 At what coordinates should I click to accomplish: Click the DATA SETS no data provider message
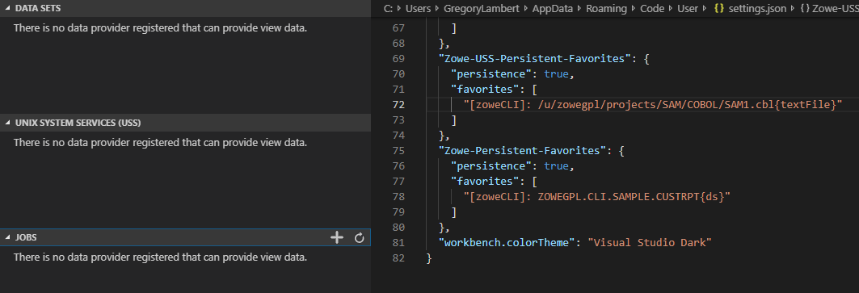coord(160,28)
